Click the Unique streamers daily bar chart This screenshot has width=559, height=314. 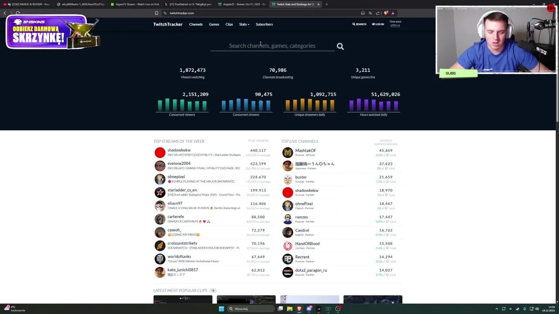point(310,105)
